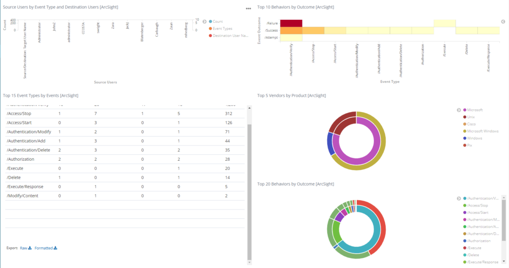Image resolution: width=509 pixels, height=268 pixels.
Task: Toggle the /Access/Stop legend entry
Action: coord(476,205)
